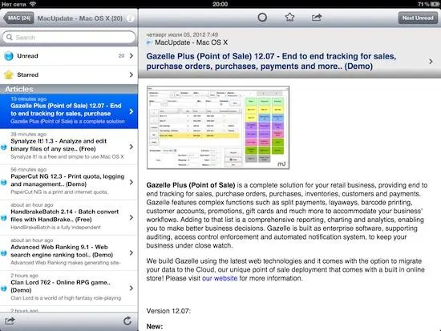Open the PaperCut NG 12.3 article

pos(69,182)
